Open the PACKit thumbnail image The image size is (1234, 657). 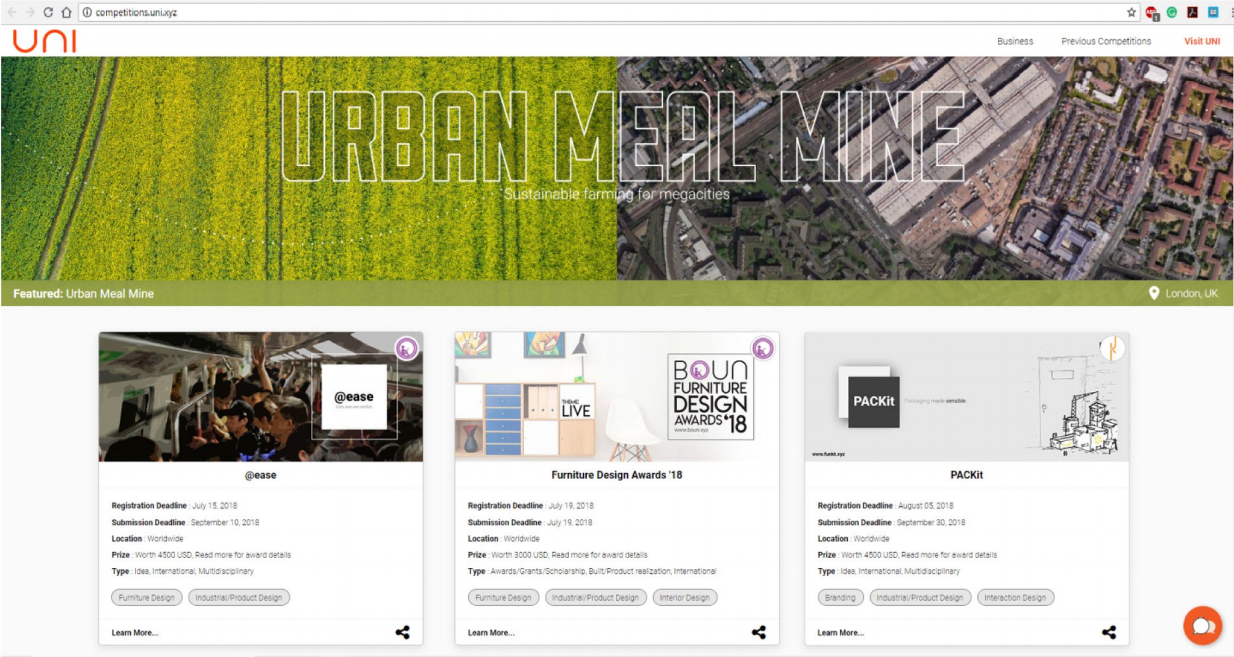pyautogui.click(x=966, y=397)
